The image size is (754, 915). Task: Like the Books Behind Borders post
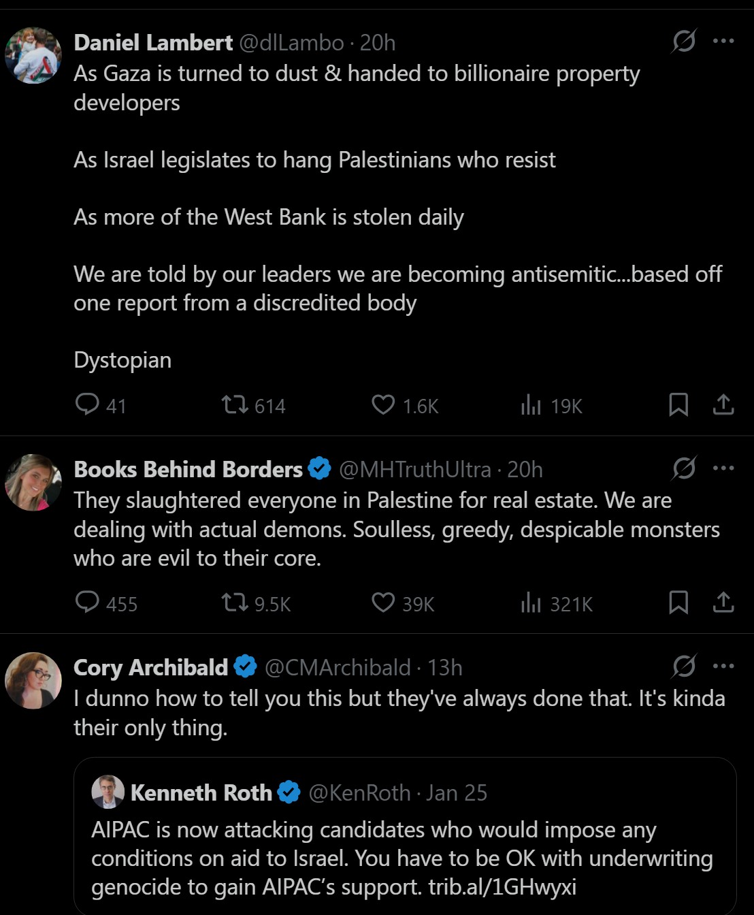tap(383, 603)
